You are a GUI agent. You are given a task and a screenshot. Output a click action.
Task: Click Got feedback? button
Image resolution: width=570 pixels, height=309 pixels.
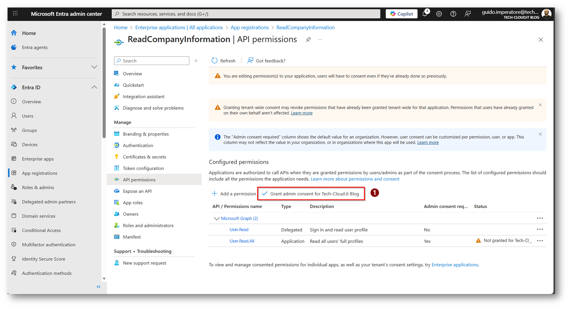pyautogui.click(x=267, y=61)
